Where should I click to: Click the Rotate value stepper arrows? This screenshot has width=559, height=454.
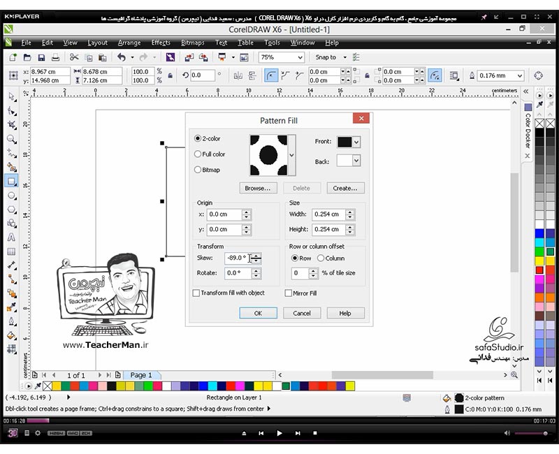(256, 273)
